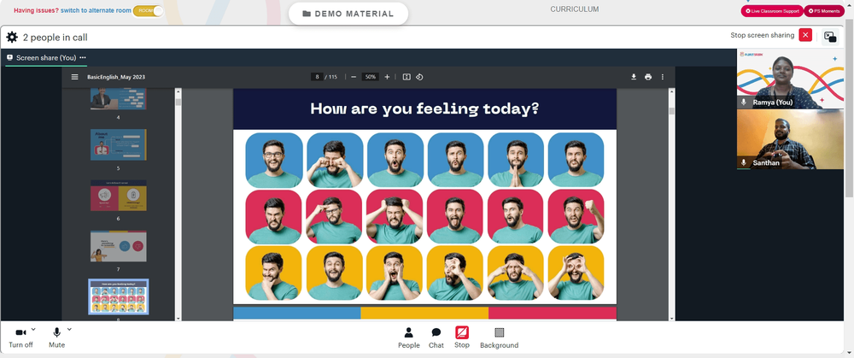This screenshot has height=358, width=854.
Task: Mute the microphone
Action: point(56,337)
